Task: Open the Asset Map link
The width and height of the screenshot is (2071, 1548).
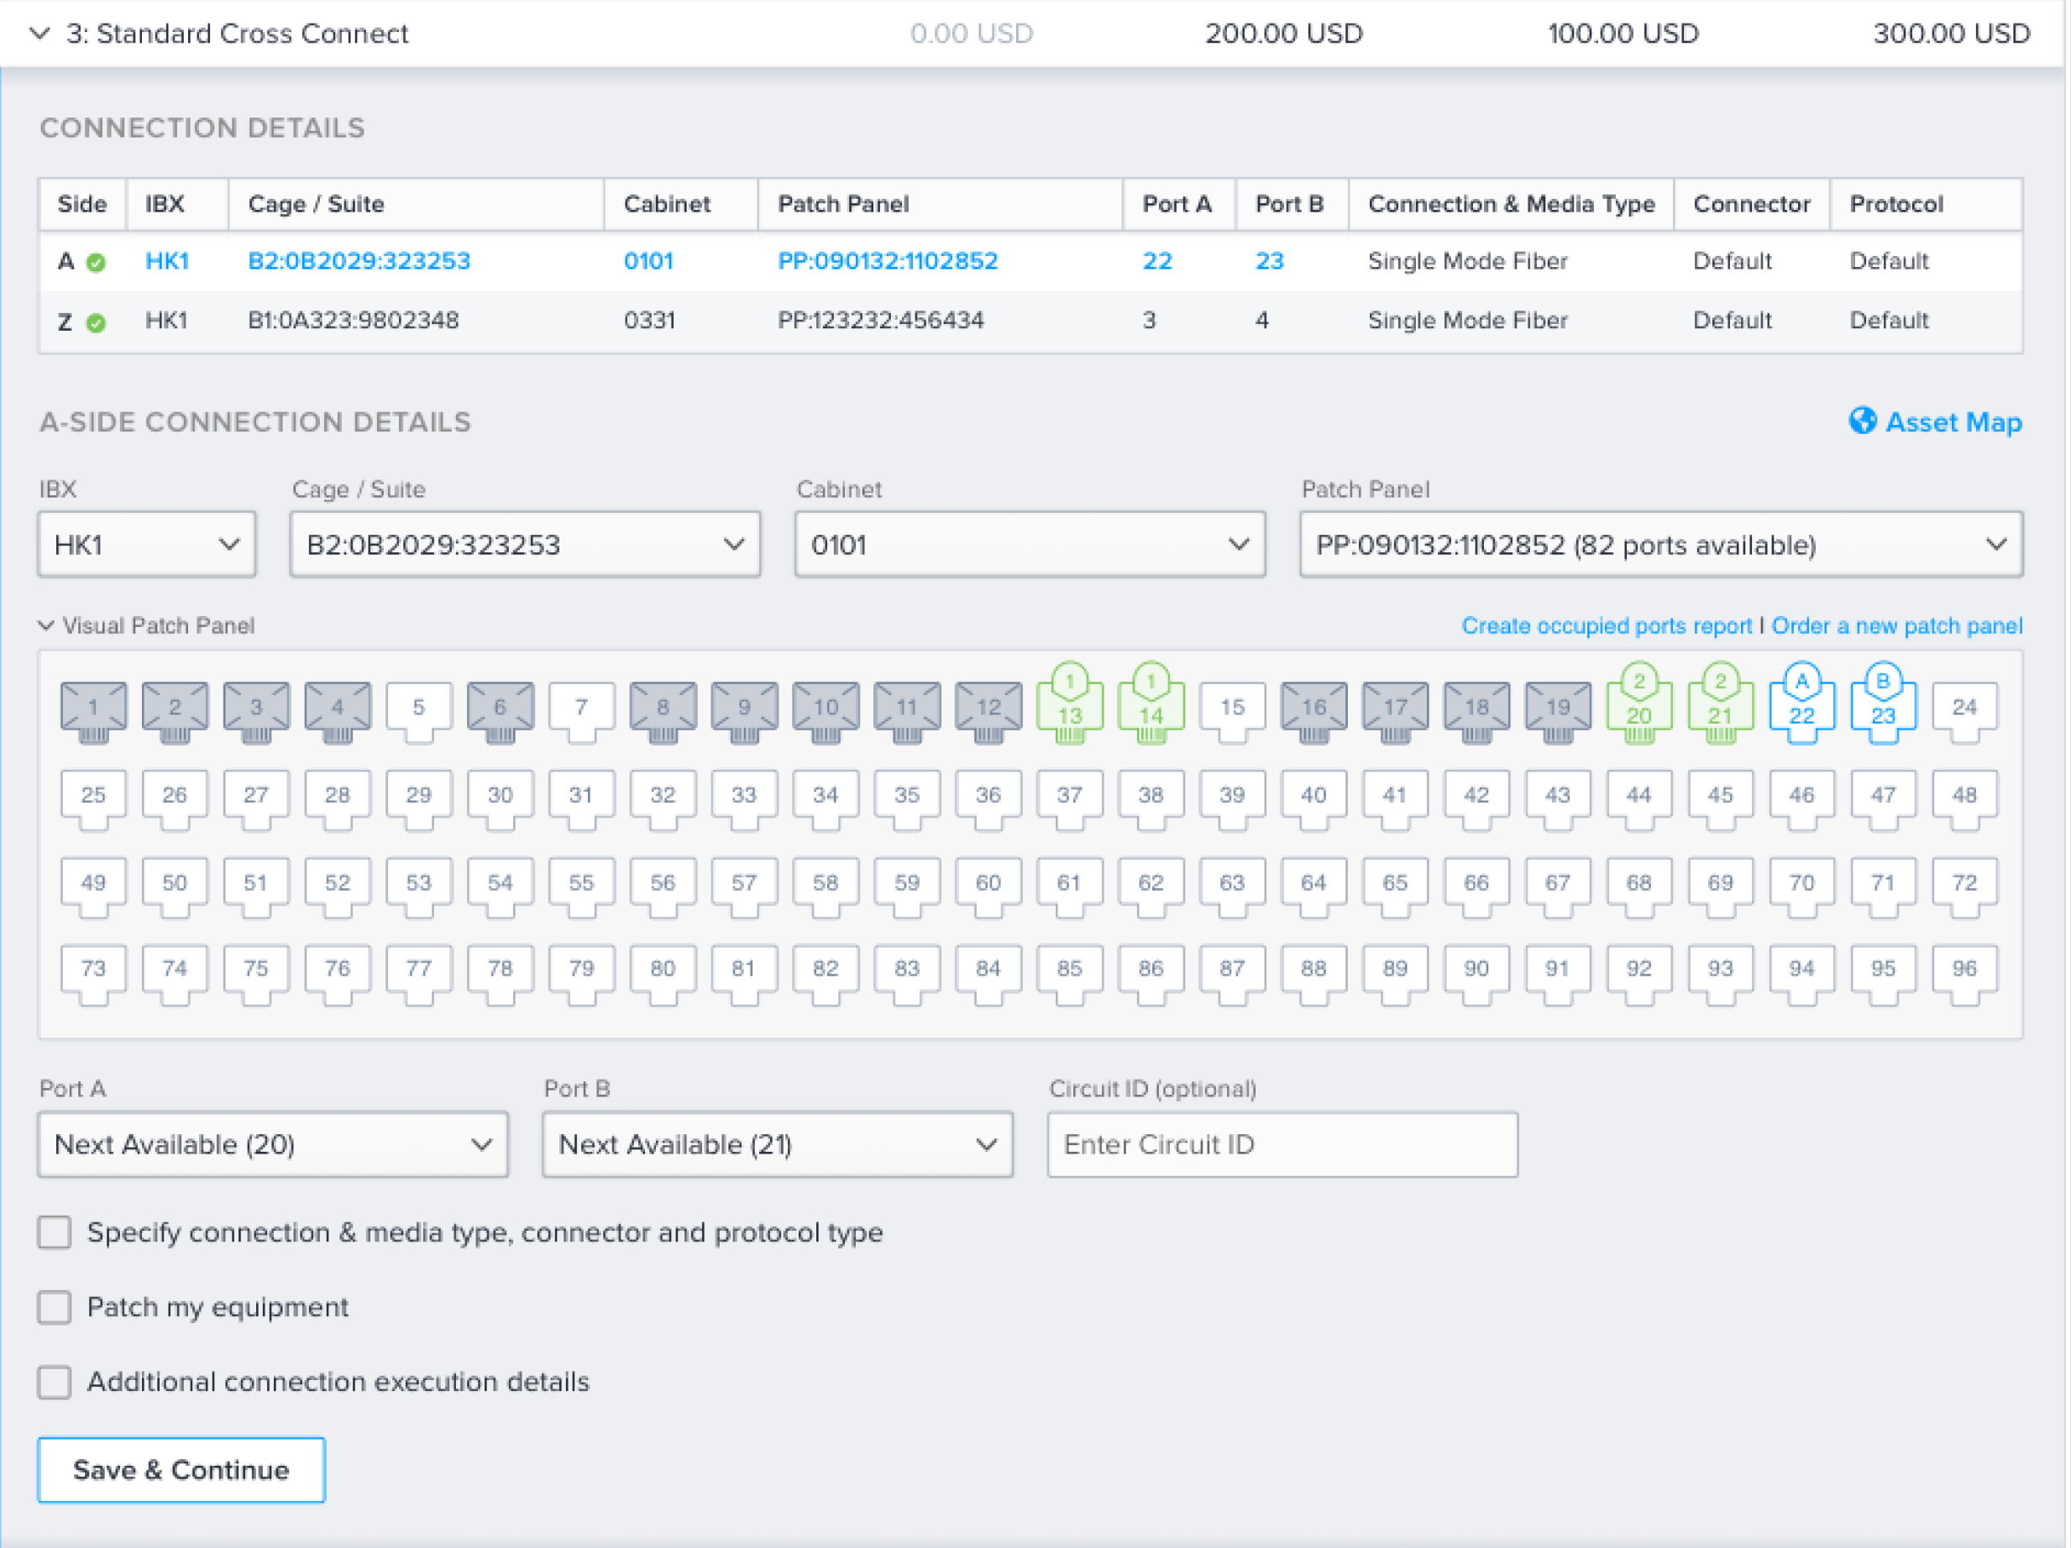Action: click(x=1935, y=422)
